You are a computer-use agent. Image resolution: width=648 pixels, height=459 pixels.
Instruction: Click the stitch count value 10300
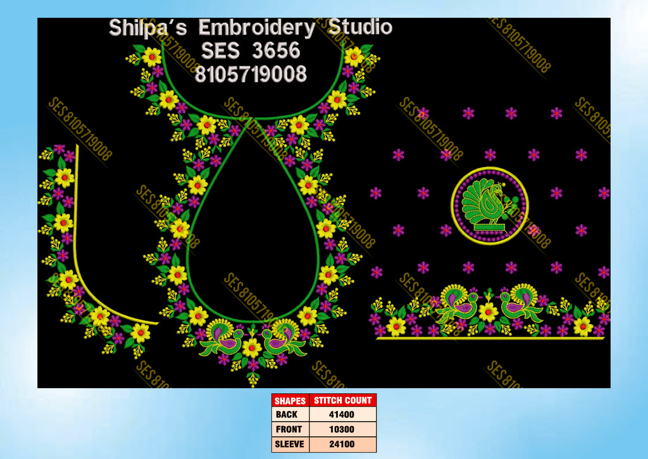[342, 429]
